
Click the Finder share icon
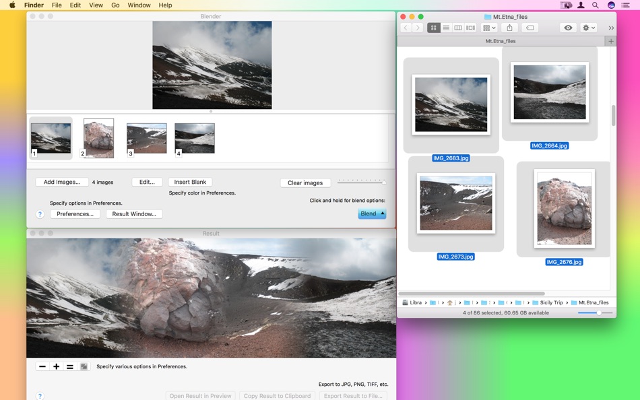click(509, 28)
